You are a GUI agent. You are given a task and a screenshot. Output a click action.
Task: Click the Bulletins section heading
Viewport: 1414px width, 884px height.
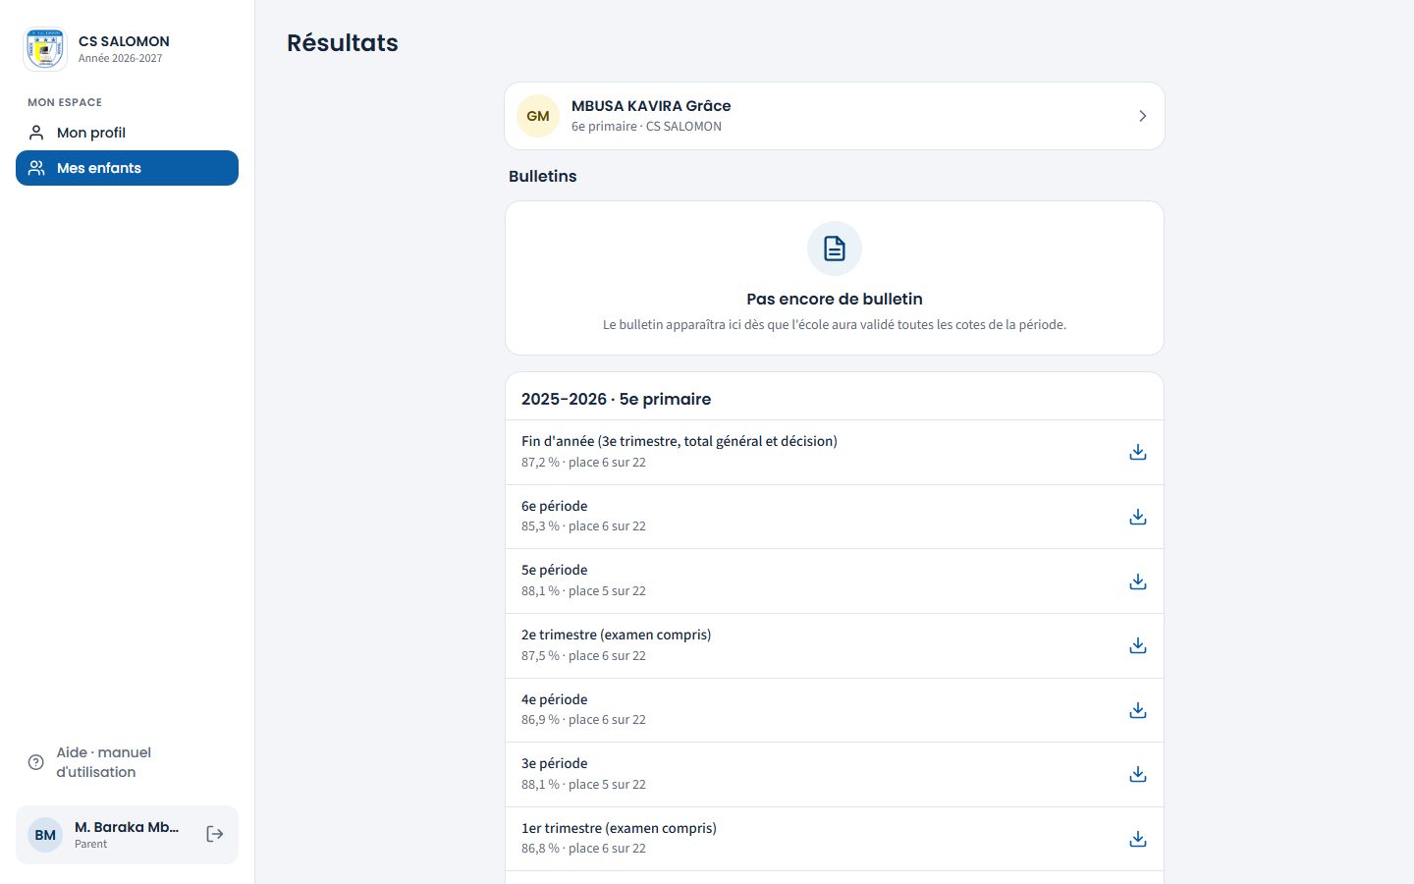tap(542, 176)
